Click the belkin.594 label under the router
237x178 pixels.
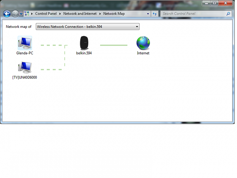click(84, 53)
